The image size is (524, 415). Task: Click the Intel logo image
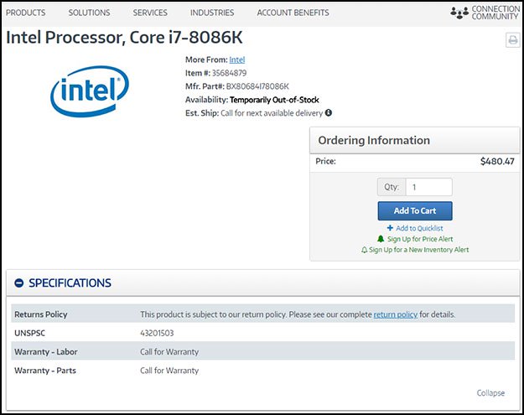point(89,92)
